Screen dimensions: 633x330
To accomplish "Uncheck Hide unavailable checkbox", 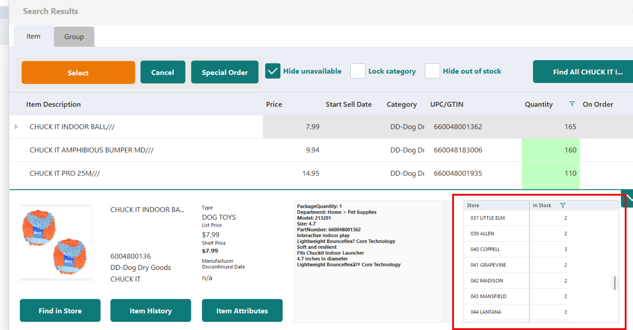I will point(273,71).
